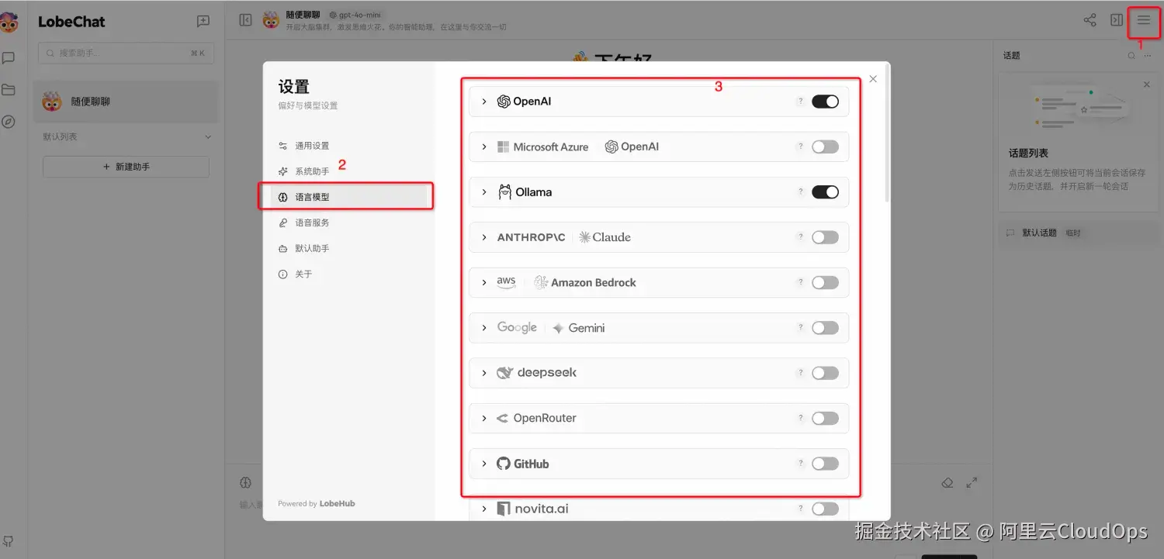Image resolution: width=1164 pixels, height=559 pixels.
Task: Enable the Anthropic Claude switch
Action: pos(825,237)
